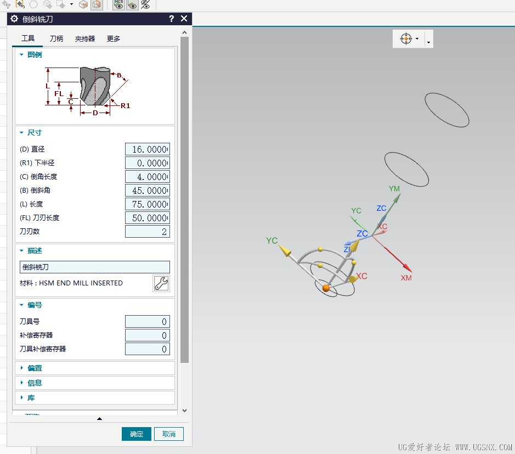Image resolution: width=515 pixels, height=454 pixels.
Task: Switch to the 更多 tab
Action: coord(114,39)
